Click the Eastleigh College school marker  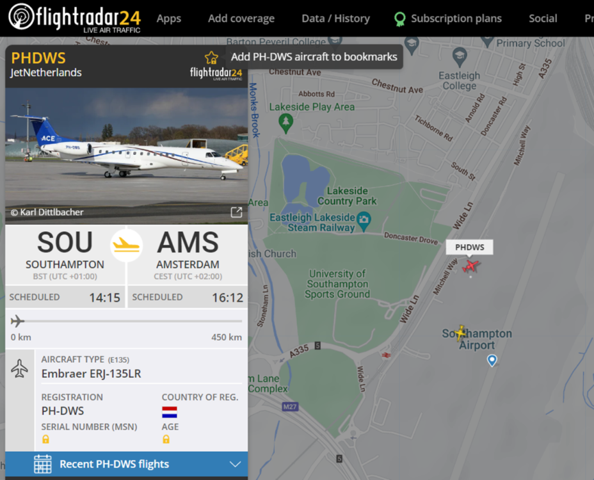pos(460,58)
